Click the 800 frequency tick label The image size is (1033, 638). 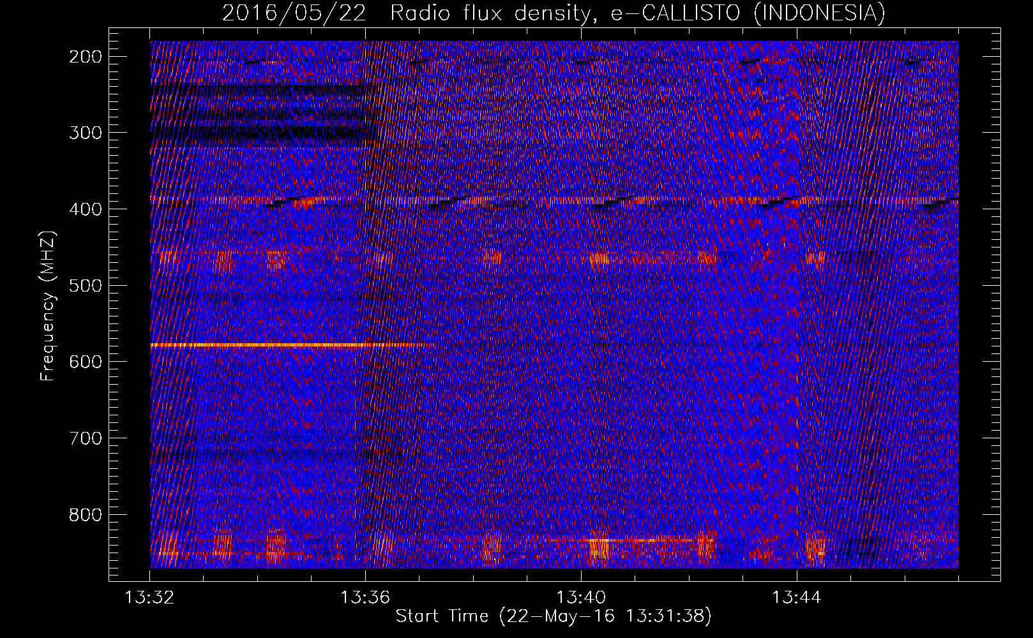[85, 514]
